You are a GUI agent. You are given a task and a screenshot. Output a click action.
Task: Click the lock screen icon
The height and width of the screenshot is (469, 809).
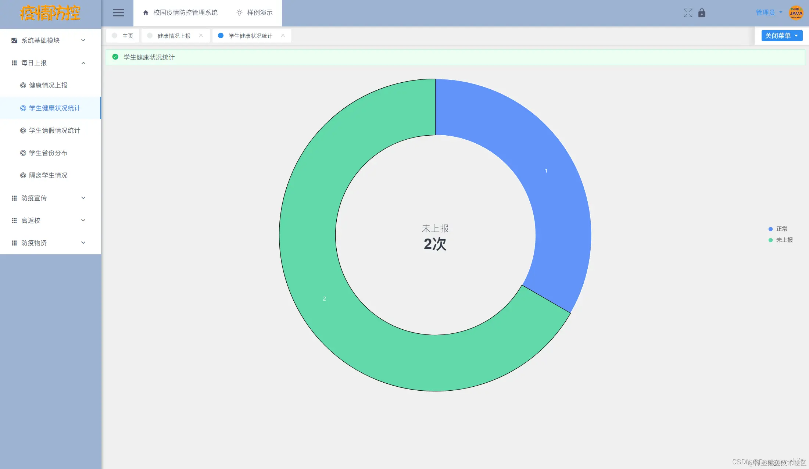tap(702, 13)
